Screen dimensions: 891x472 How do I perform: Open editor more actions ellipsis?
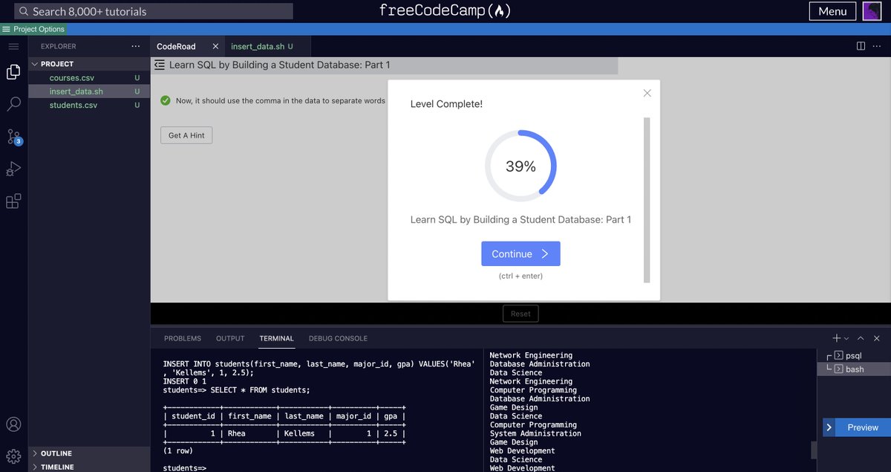[877, 46]
